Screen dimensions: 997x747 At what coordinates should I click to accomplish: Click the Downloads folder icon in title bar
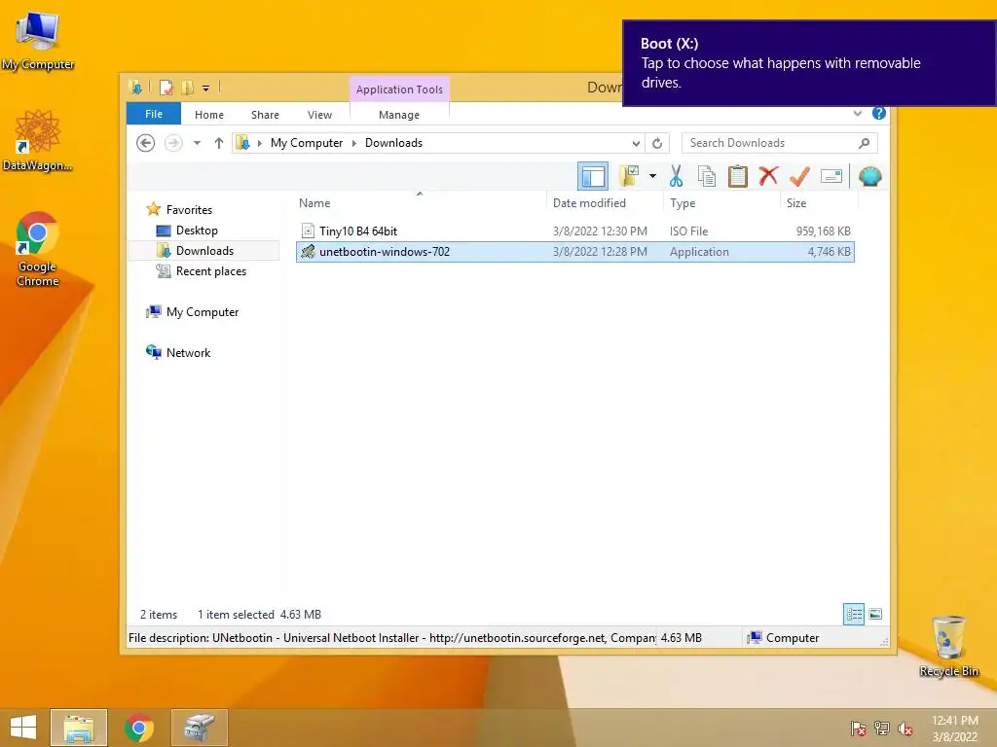(x=136, y=88)
